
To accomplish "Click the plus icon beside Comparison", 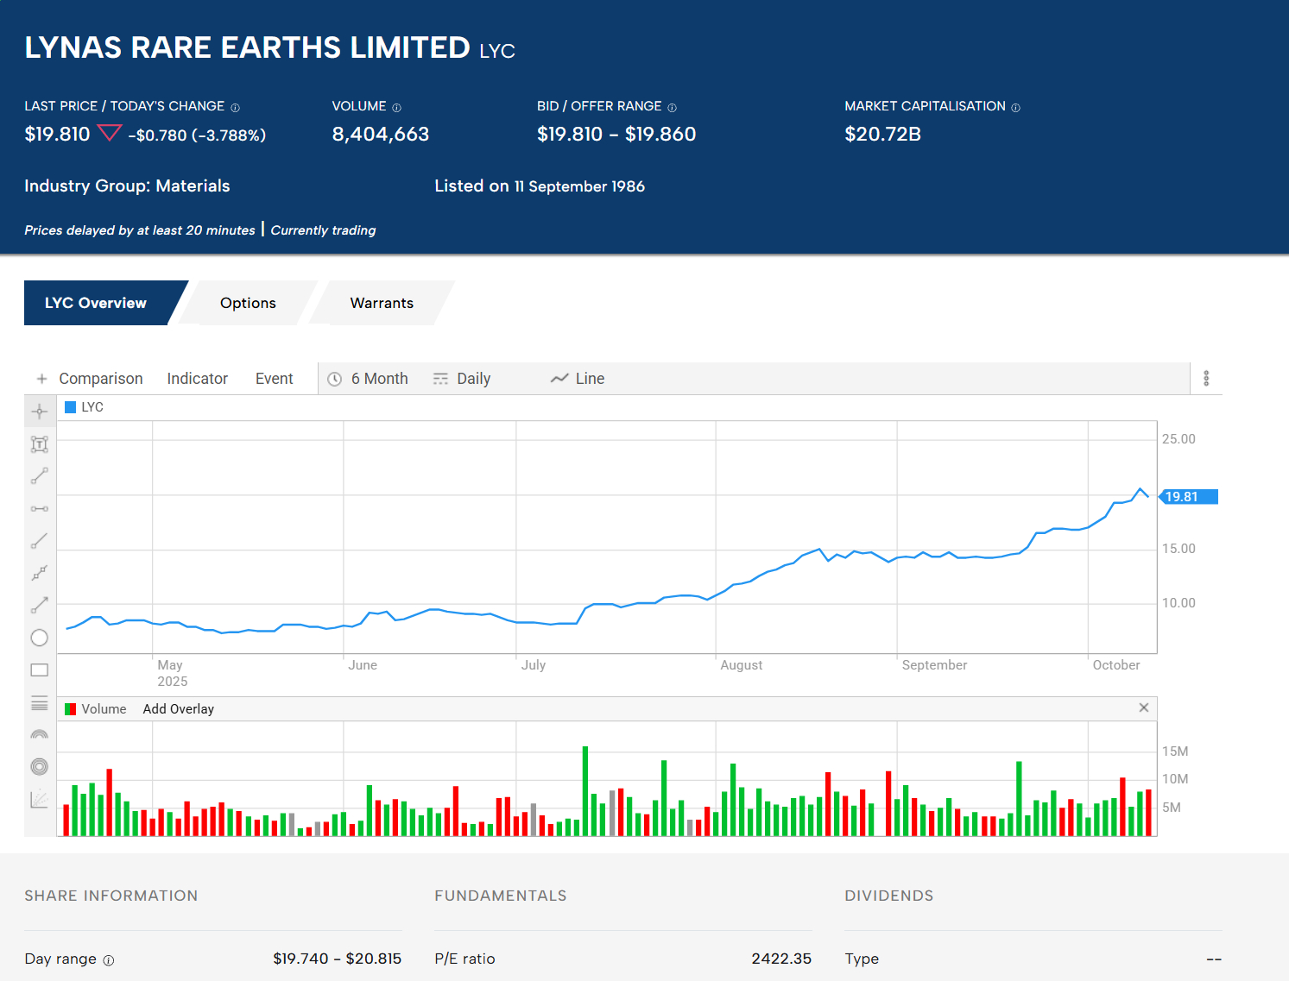I will (x=41, y=379).
